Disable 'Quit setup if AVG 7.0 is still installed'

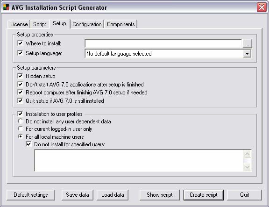20,100
